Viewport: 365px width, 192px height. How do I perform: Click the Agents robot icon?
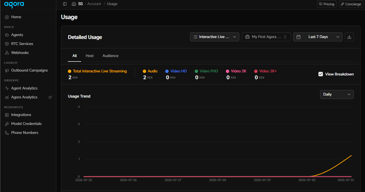pyautogui.click(x=7, y=35)
